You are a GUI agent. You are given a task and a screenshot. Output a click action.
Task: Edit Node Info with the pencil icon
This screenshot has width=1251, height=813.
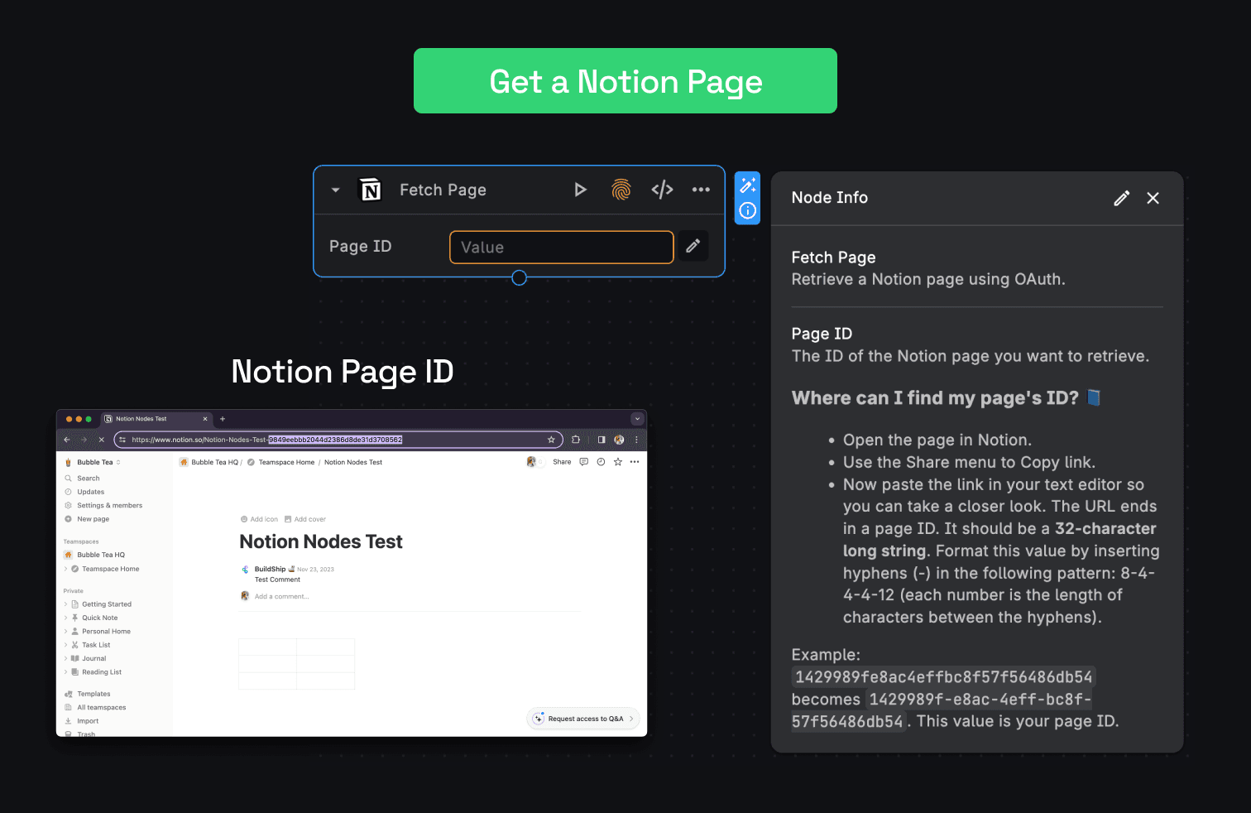coord(1121,198)
